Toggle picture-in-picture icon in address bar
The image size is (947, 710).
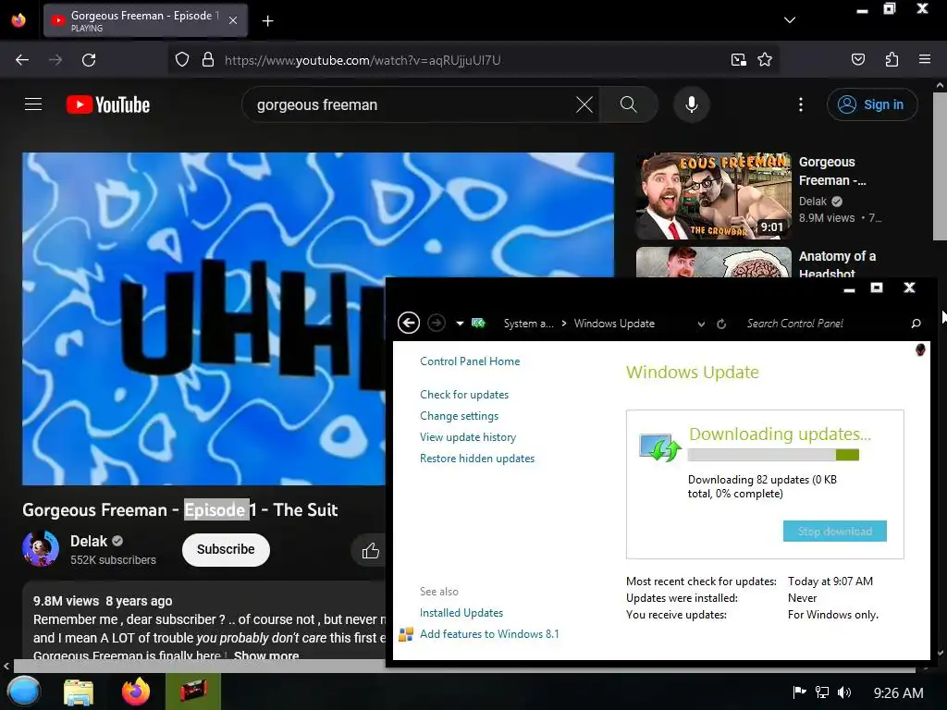[738, 60]
